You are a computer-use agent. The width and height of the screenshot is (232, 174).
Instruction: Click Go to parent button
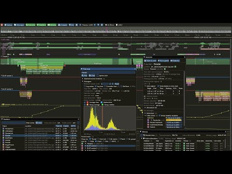pyautogui.click(x=163, y=61)
